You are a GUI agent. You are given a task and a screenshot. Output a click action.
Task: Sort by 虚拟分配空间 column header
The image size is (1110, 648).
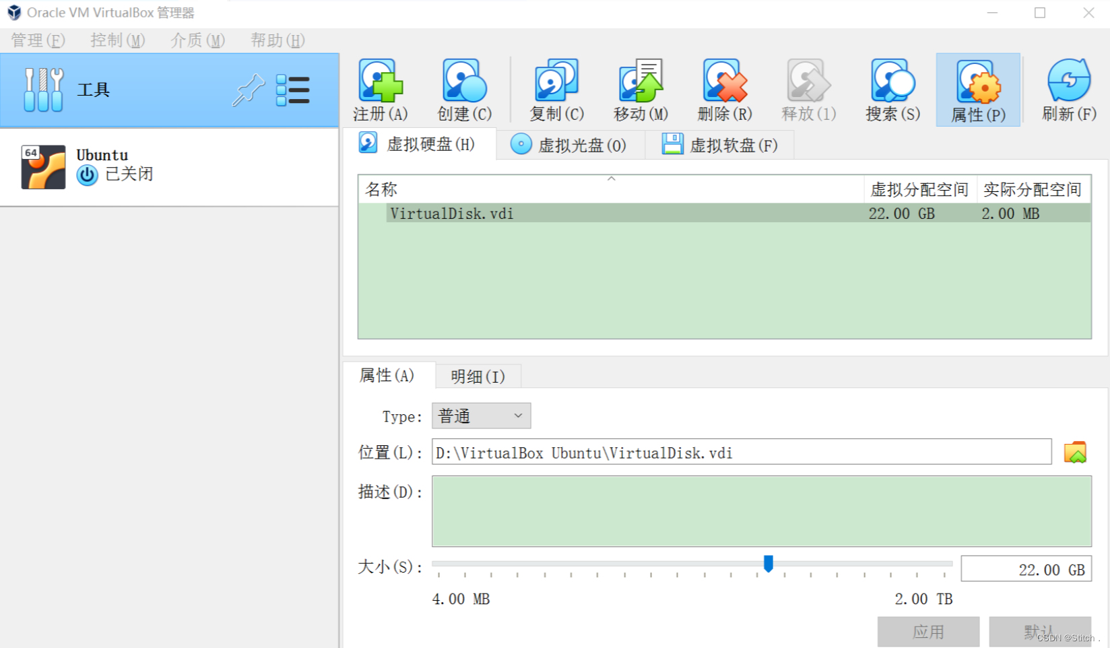(x=920, y=189)
